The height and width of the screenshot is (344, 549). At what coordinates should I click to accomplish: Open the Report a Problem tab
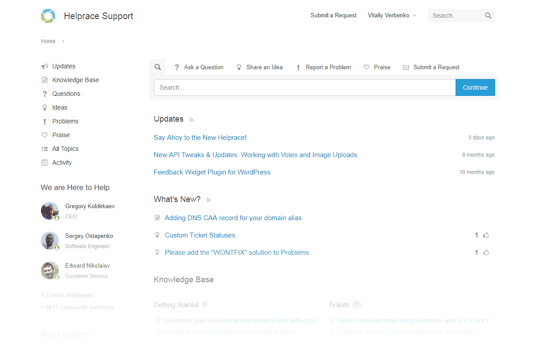point(323,67)
